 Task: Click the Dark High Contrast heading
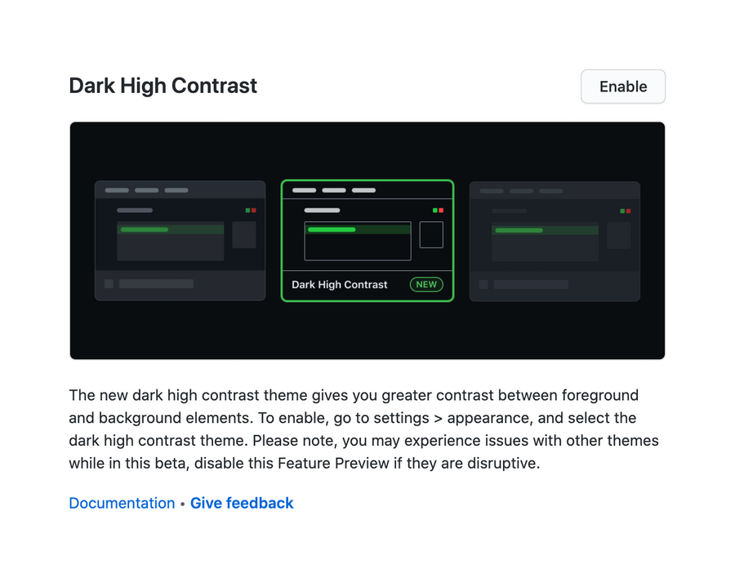click(163, 86)
